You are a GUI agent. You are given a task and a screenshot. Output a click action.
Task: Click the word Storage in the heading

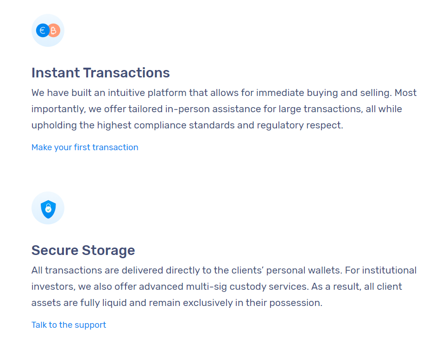tap(108, 250)
